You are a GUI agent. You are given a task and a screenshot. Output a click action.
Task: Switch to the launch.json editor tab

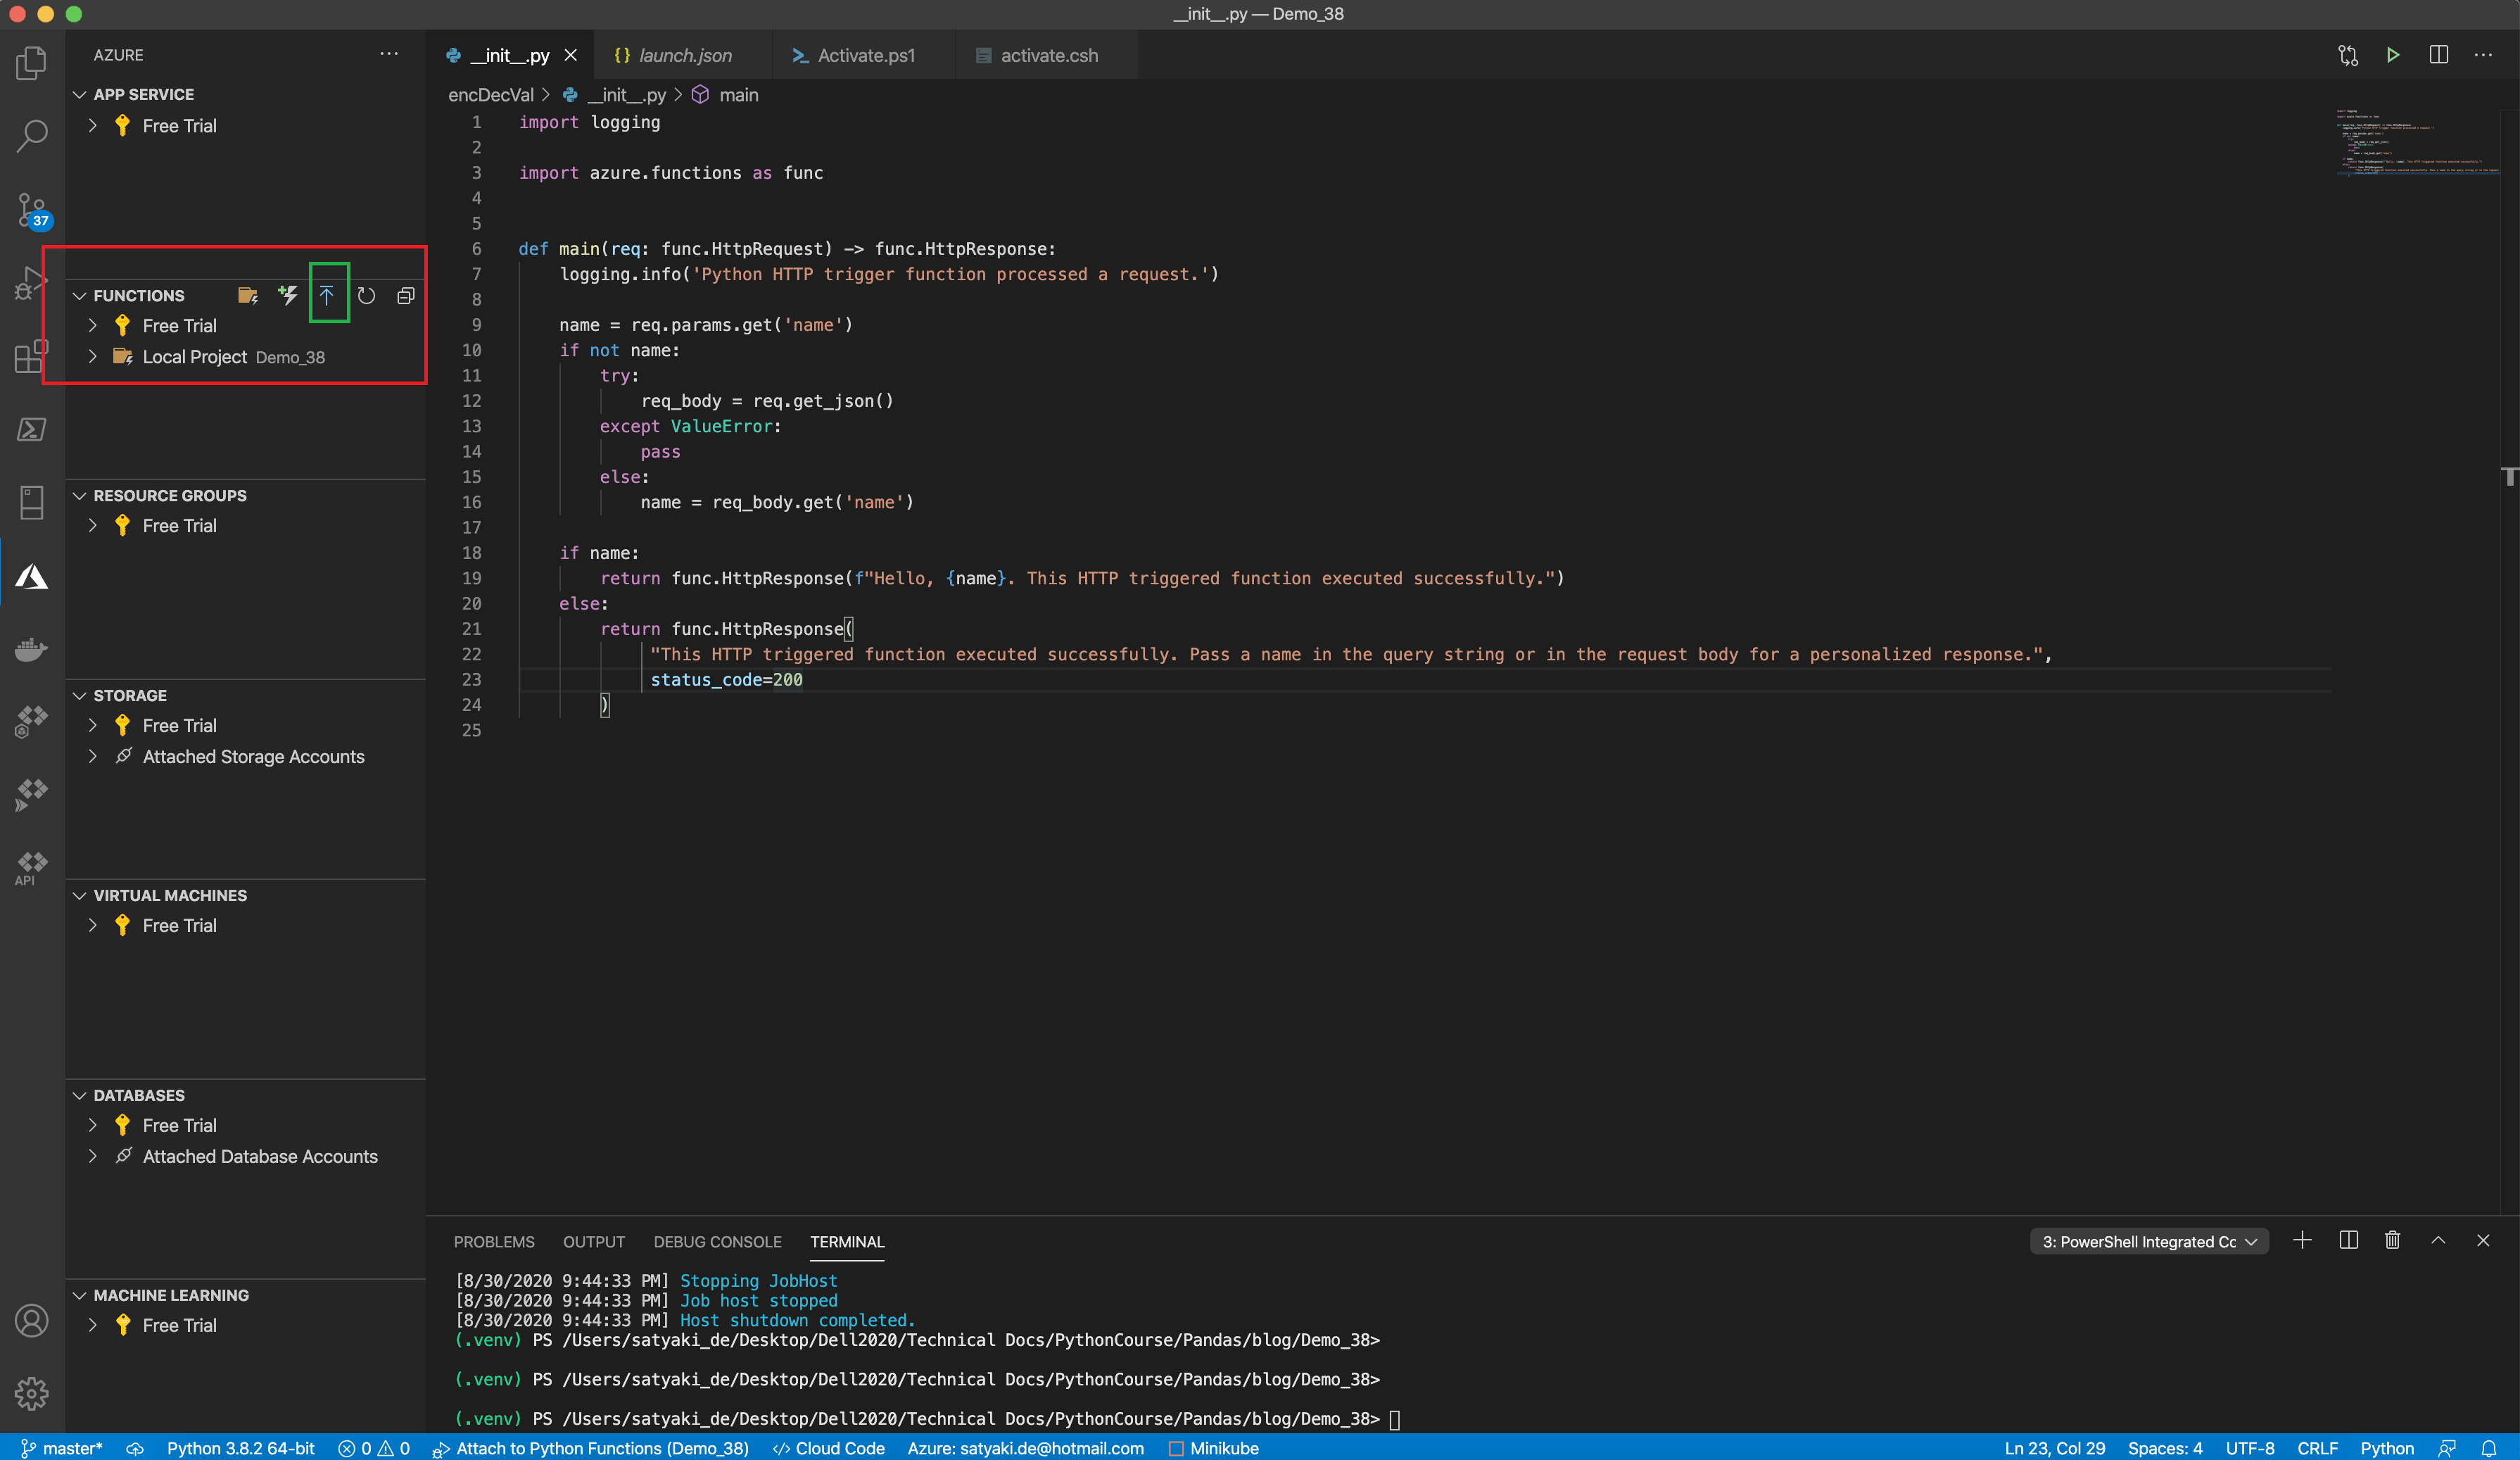tap(684, 56)
